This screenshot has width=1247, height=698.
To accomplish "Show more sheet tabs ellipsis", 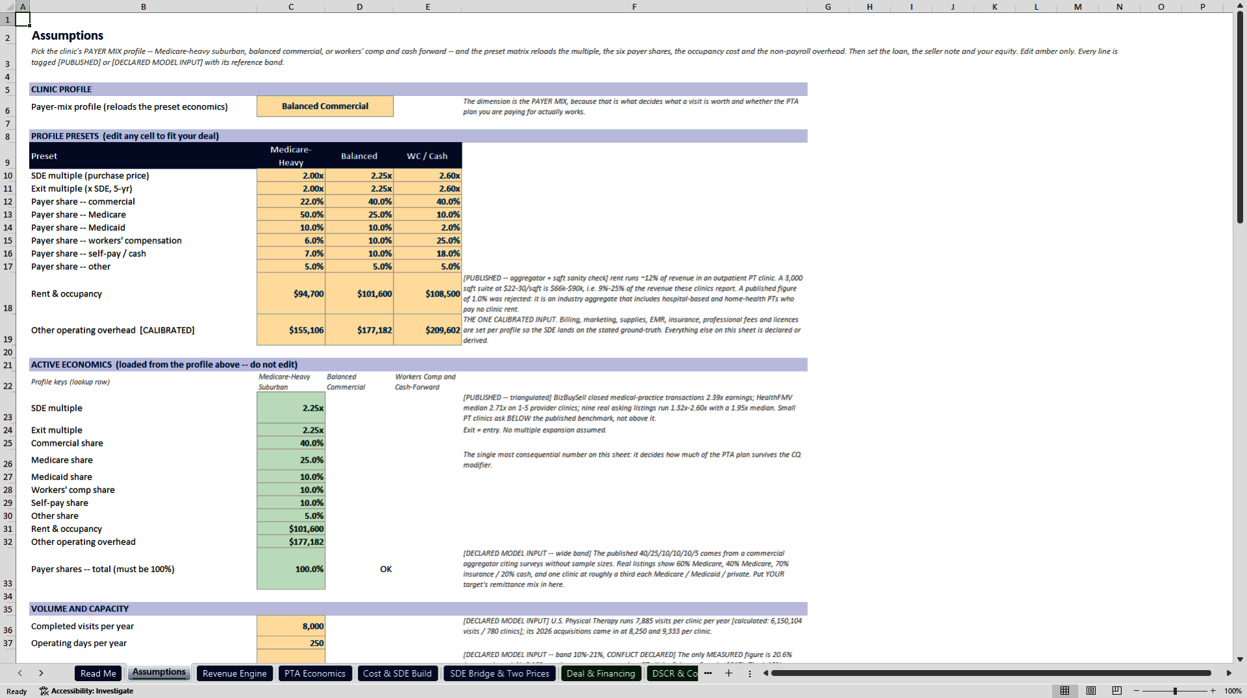I will (708, 673).
